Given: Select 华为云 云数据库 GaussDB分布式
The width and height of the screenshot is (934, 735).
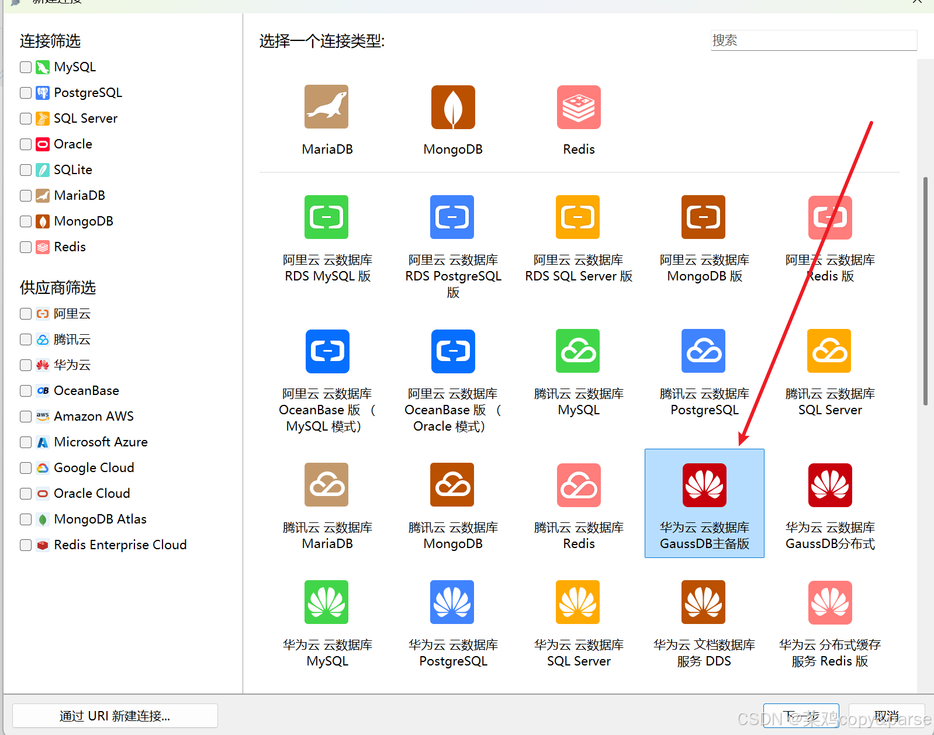Looking at the screenshot, I should point(830,485).
